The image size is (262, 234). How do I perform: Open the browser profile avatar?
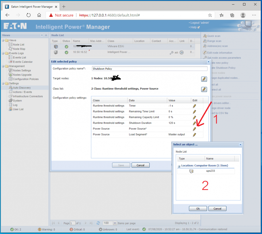pos(243,15)
